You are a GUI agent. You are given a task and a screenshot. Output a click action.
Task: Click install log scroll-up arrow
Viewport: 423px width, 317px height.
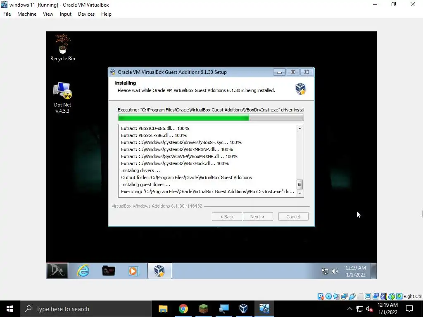pos(300,128)
